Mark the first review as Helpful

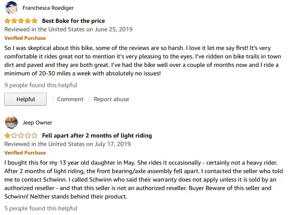(x=25, y=99)
